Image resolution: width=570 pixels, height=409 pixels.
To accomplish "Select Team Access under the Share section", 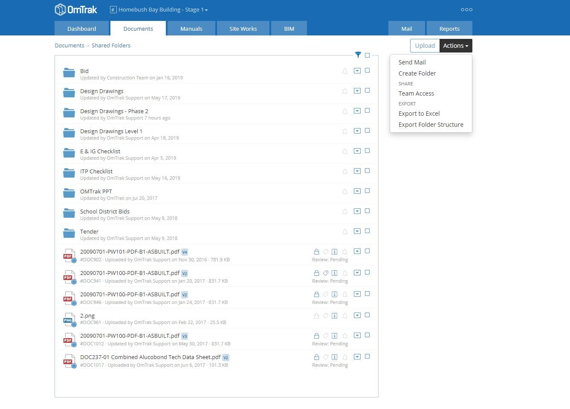I will (x=416, y=93).
